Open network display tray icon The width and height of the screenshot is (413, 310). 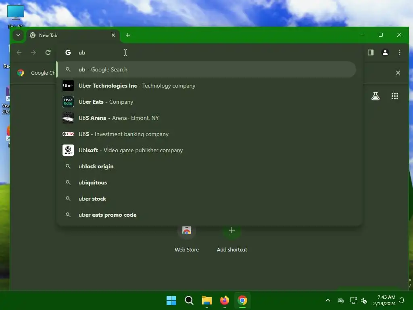pyautogui.click(x=353, y=300)
